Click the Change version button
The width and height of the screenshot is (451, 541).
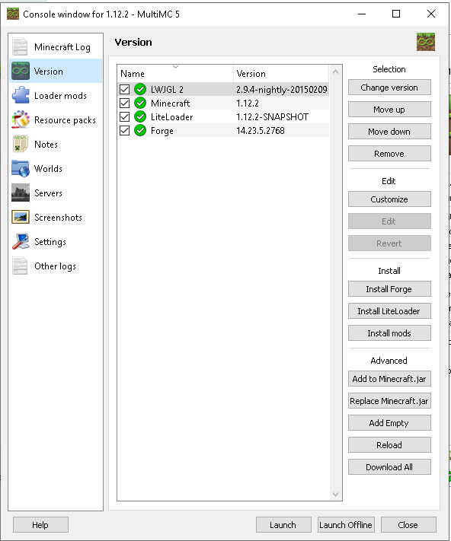click(x=389, y=88)
